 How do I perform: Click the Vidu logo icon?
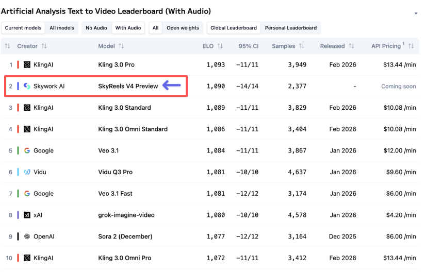[x=27, y=172]
